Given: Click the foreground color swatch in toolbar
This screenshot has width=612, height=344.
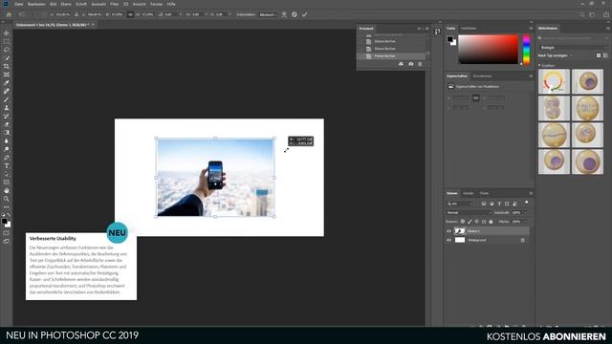Looking at the screenshot, I should pyautogui.click(x=4, y=222).
